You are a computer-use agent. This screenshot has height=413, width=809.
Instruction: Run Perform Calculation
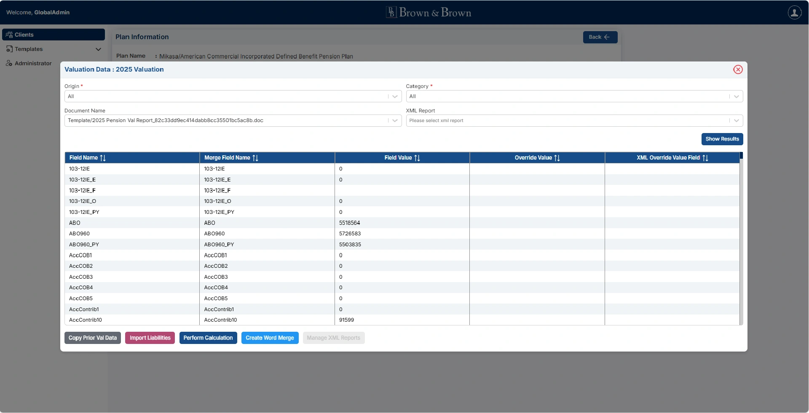click(x=208, y=338)
